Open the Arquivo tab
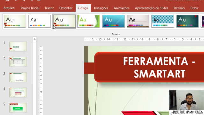 (9, 8)
